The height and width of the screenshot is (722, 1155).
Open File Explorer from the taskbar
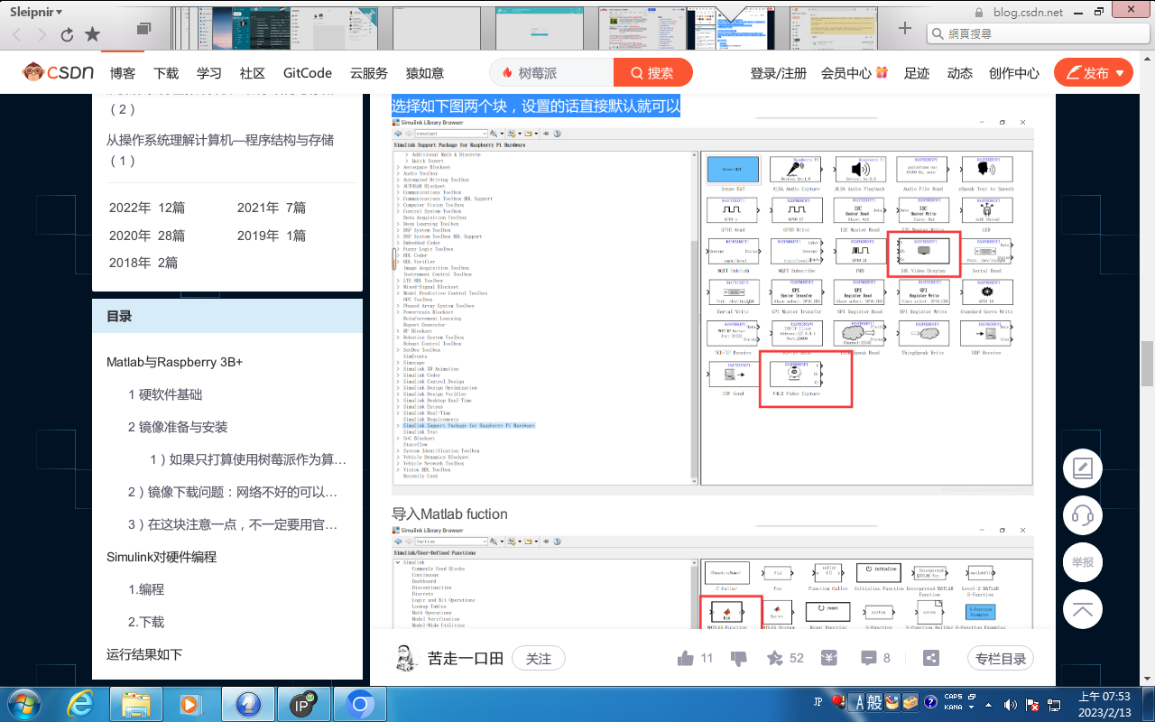point(136,703)
